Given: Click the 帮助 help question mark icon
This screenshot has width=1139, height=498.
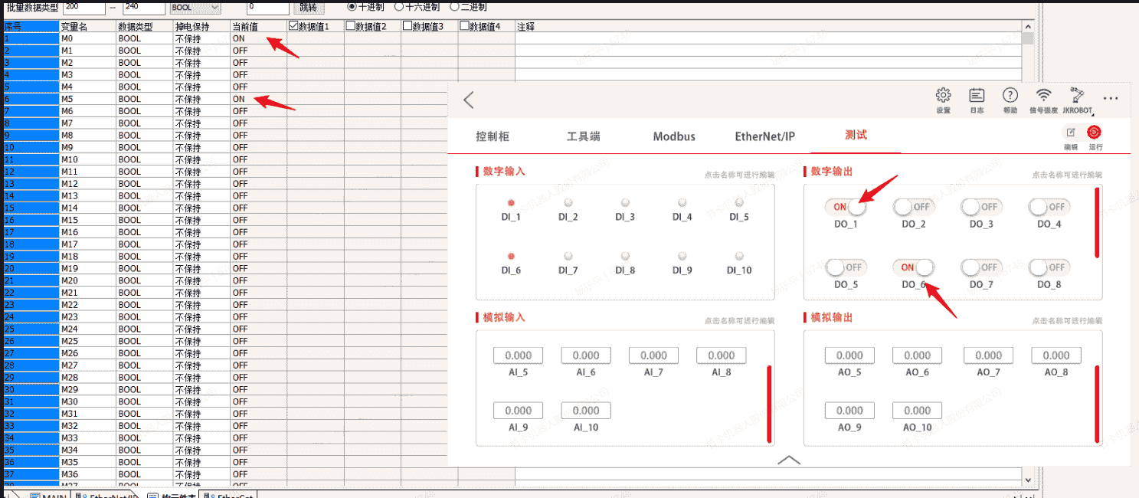Looking at the screenshot, I should pos(1010,96).
